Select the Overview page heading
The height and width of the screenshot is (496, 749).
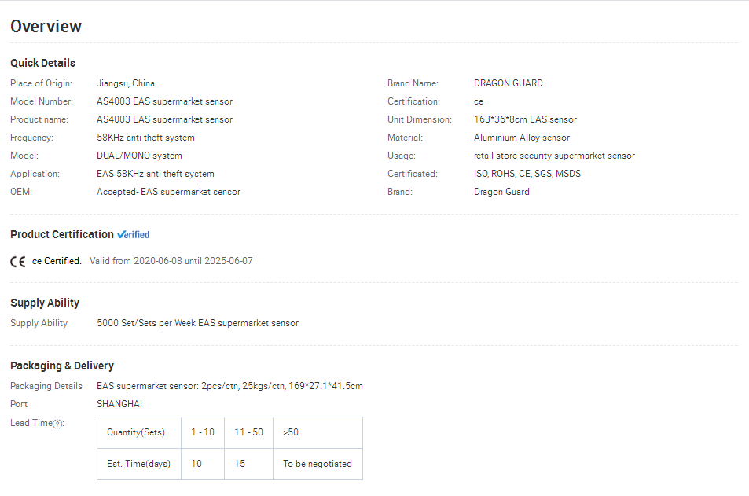pyautogui.click(x=46, y=26)
